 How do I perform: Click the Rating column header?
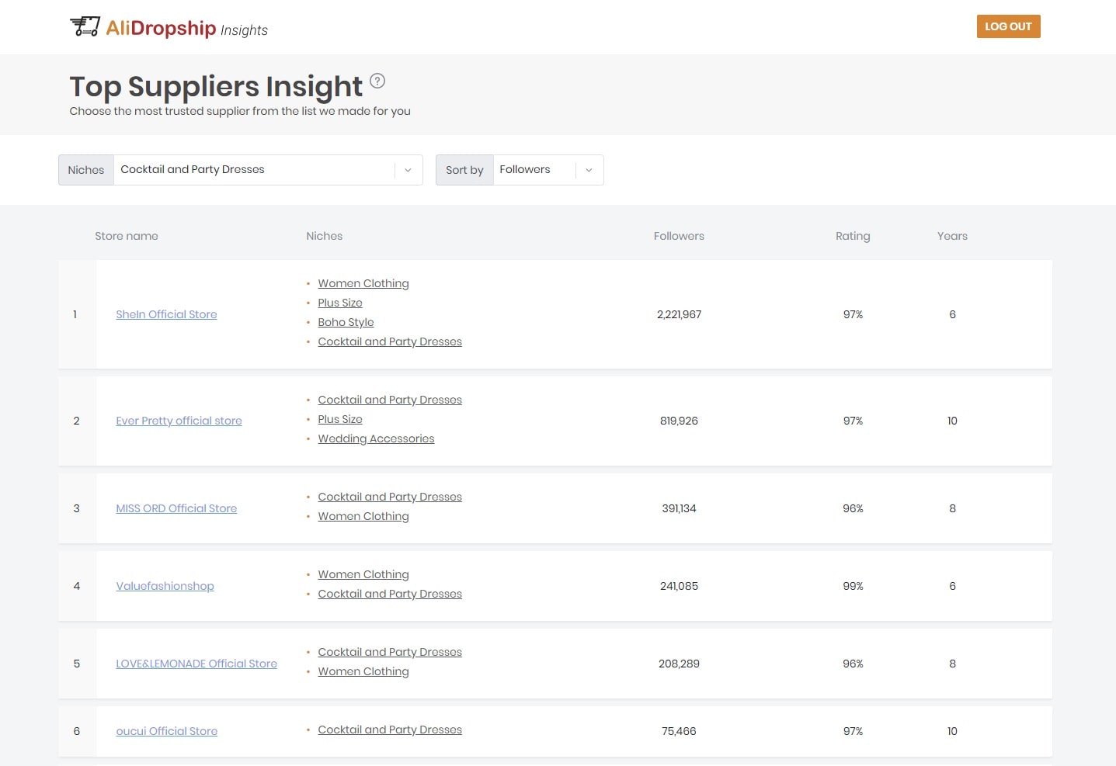853,236
